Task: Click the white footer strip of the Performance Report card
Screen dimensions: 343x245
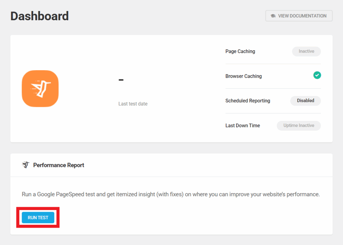Action: coord(196,230)
